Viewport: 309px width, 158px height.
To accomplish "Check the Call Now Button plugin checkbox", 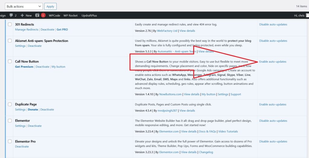I will [x=10, y=62].
